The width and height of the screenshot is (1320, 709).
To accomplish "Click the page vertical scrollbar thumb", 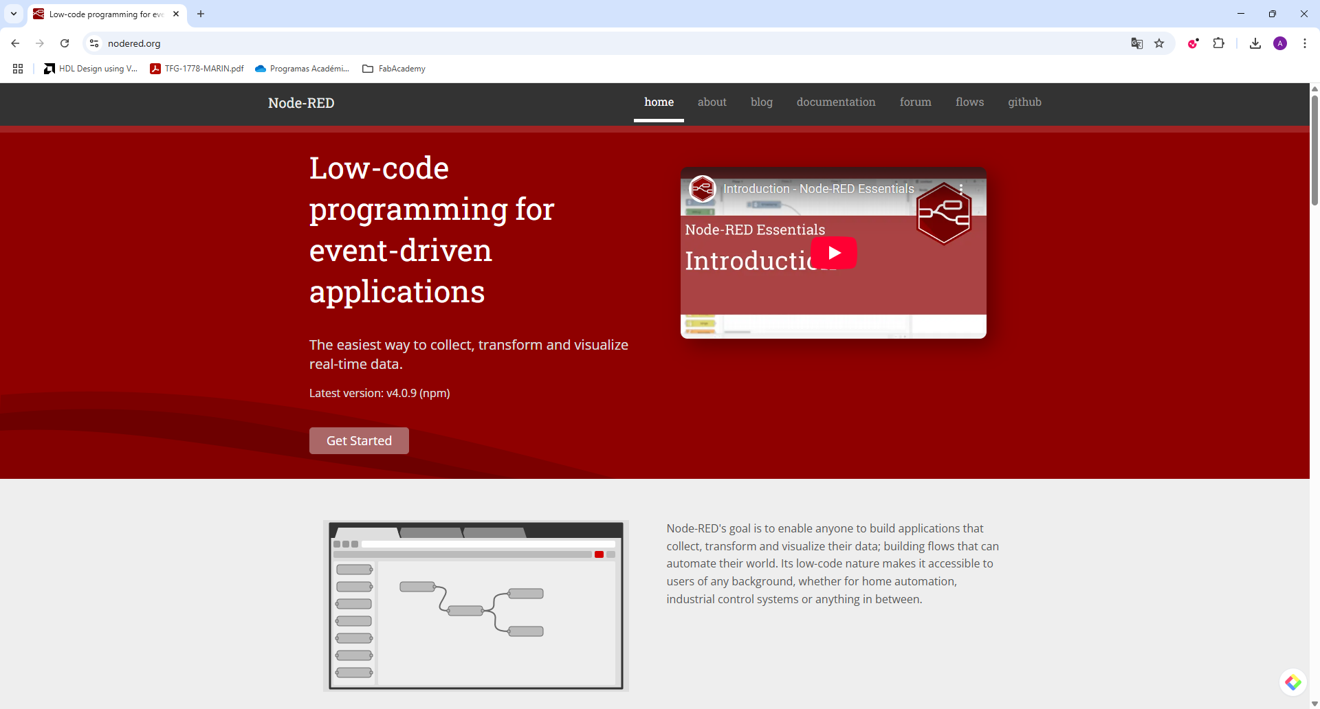I will point(1314,150).
